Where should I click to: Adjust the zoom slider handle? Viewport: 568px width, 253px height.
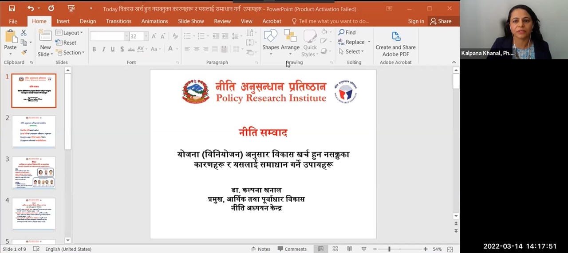click(x=389, y=249)
